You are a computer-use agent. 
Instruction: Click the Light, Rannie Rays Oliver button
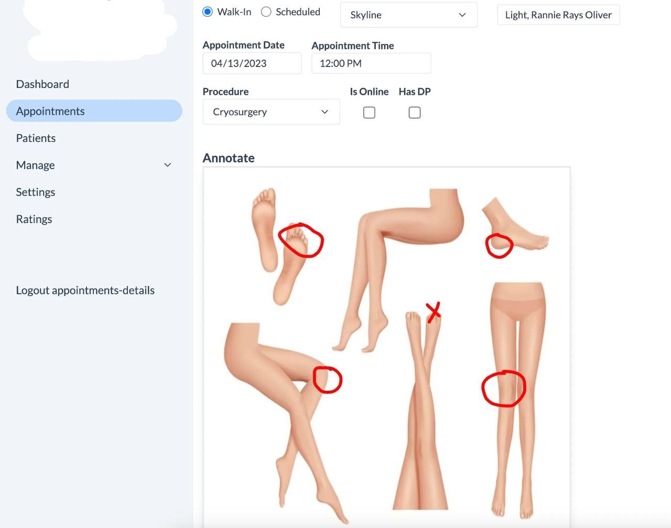[x=558, y=15]
